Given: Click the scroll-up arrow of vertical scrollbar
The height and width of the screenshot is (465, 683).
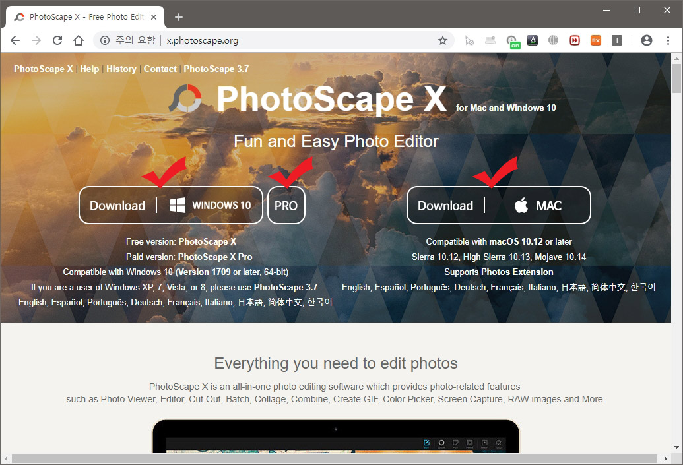Looking at the screenshot, I should point(676,58).
